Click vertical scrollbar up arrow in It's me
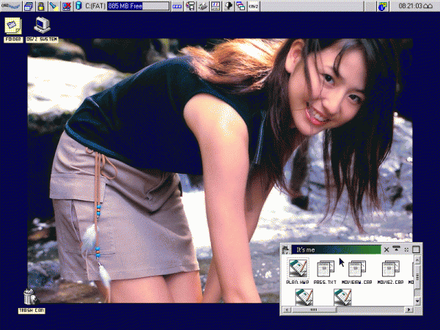 (x=417, y=260)
